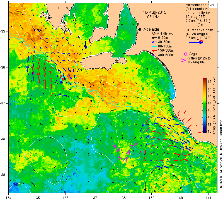Click the temperature colorbar
This screenshot has height=201, width=223.
(205, 105)
